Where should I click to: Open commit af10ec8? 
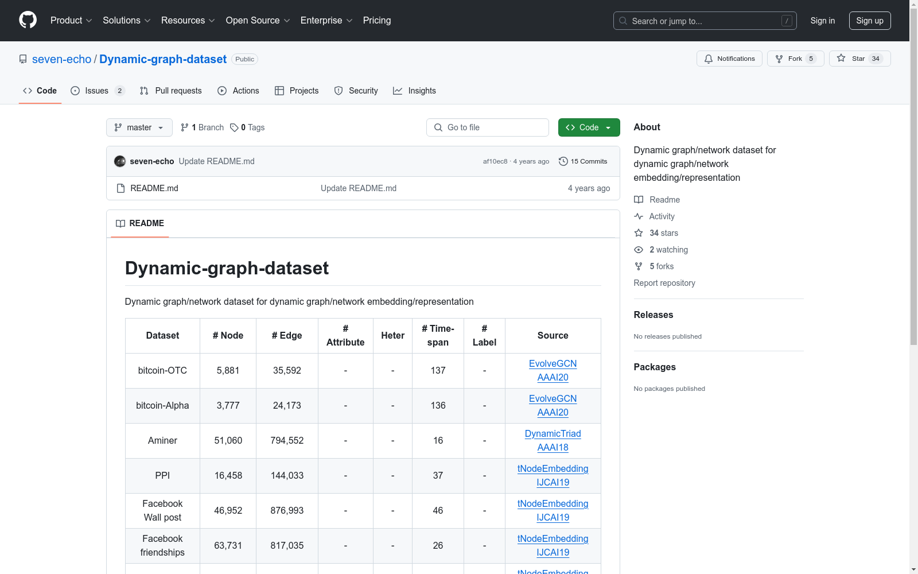coord(495,162)
